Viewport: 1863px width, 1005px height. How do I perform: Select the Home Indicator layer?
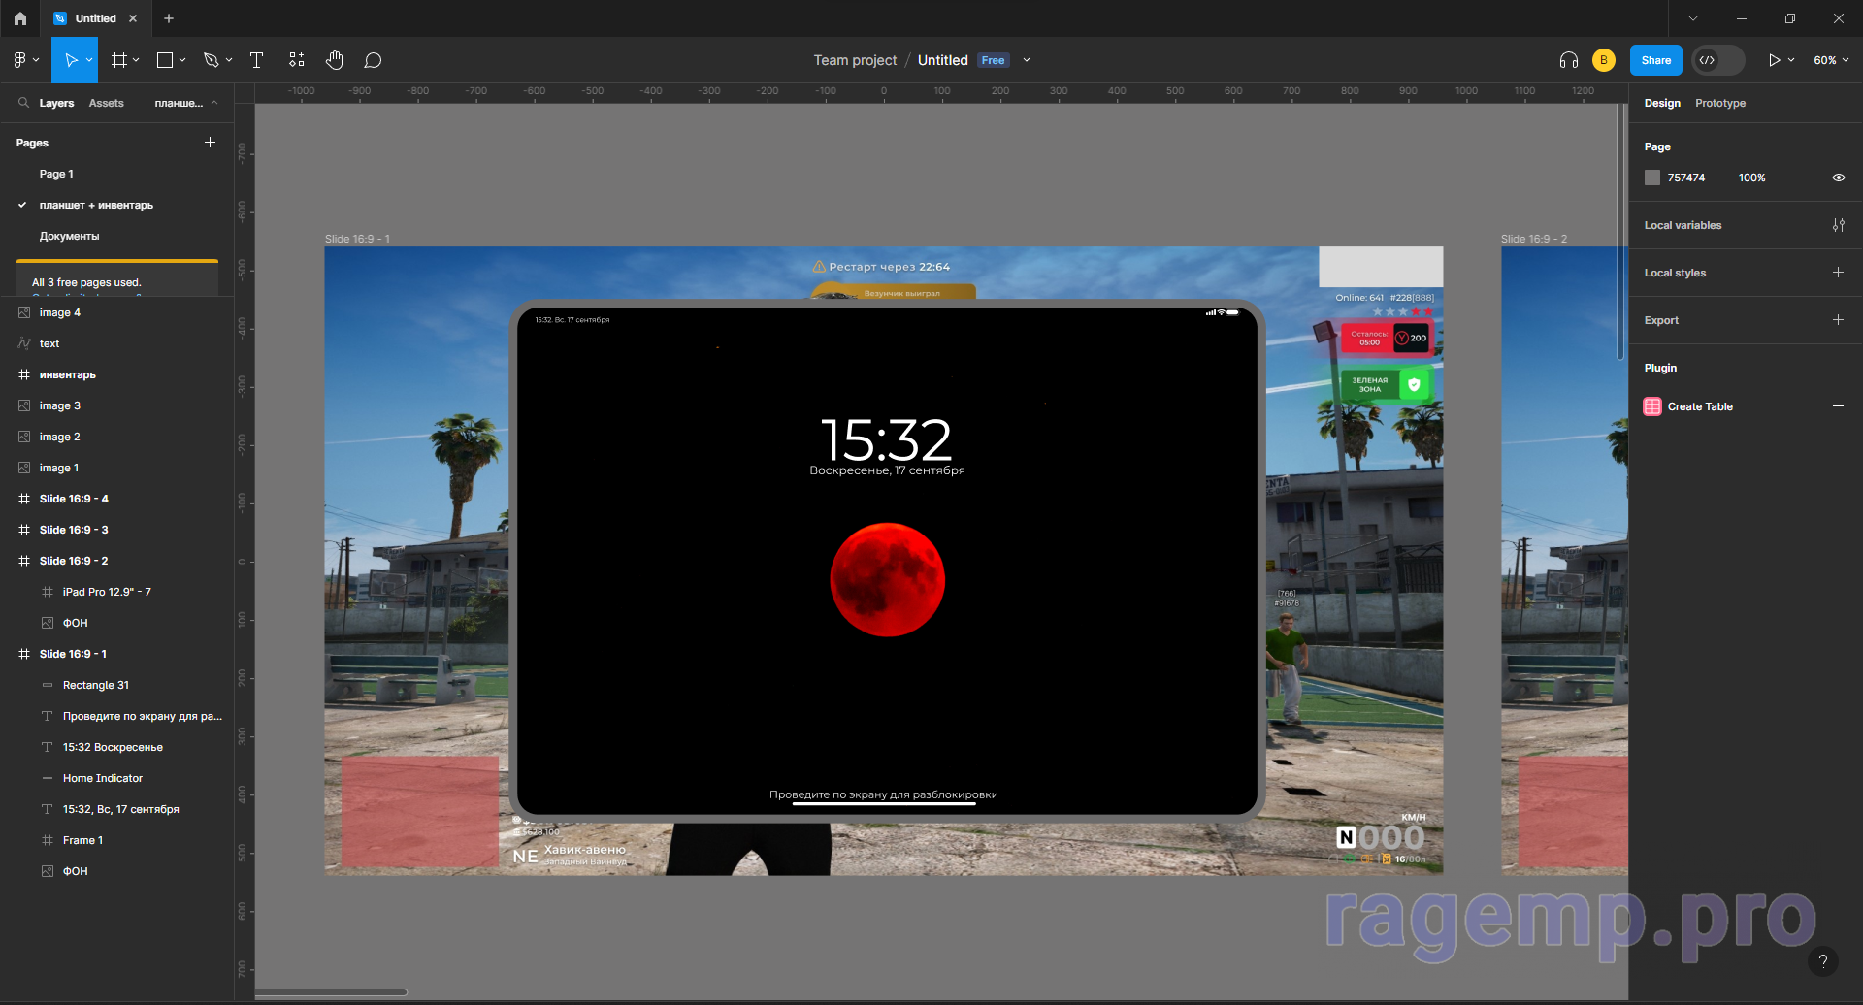click(x=116, y=778)
